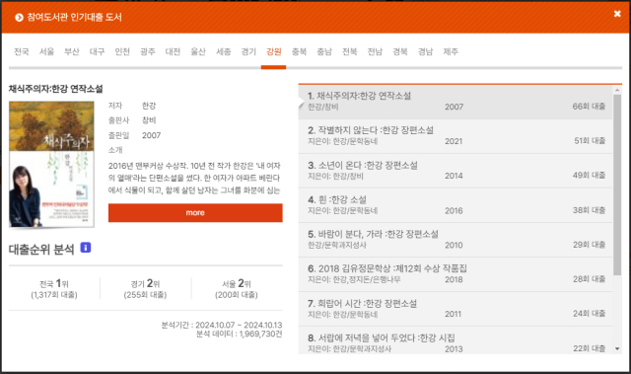Close the 참여도서관 인기대출 도서 popup
The width and height of the screenshot is (631, 374).
617,14
